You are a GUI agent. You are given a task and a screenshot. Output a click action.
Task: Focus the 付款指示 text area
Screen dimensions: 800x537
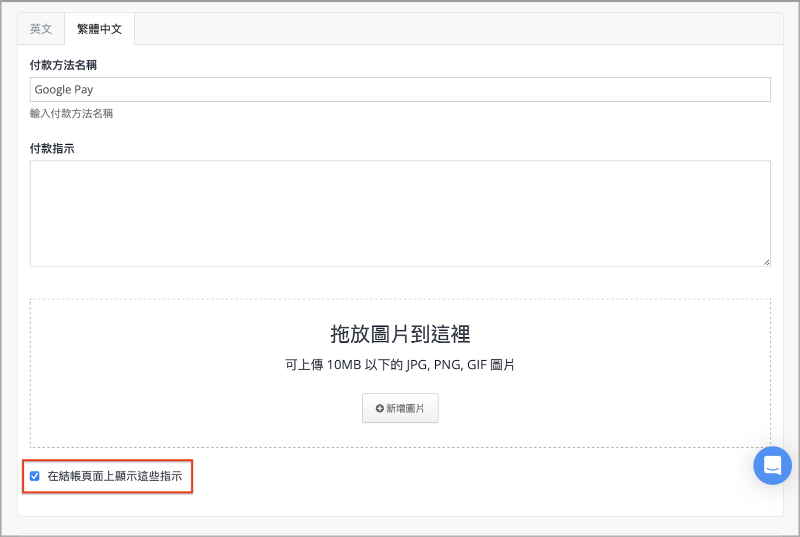(x=400, y=213)
